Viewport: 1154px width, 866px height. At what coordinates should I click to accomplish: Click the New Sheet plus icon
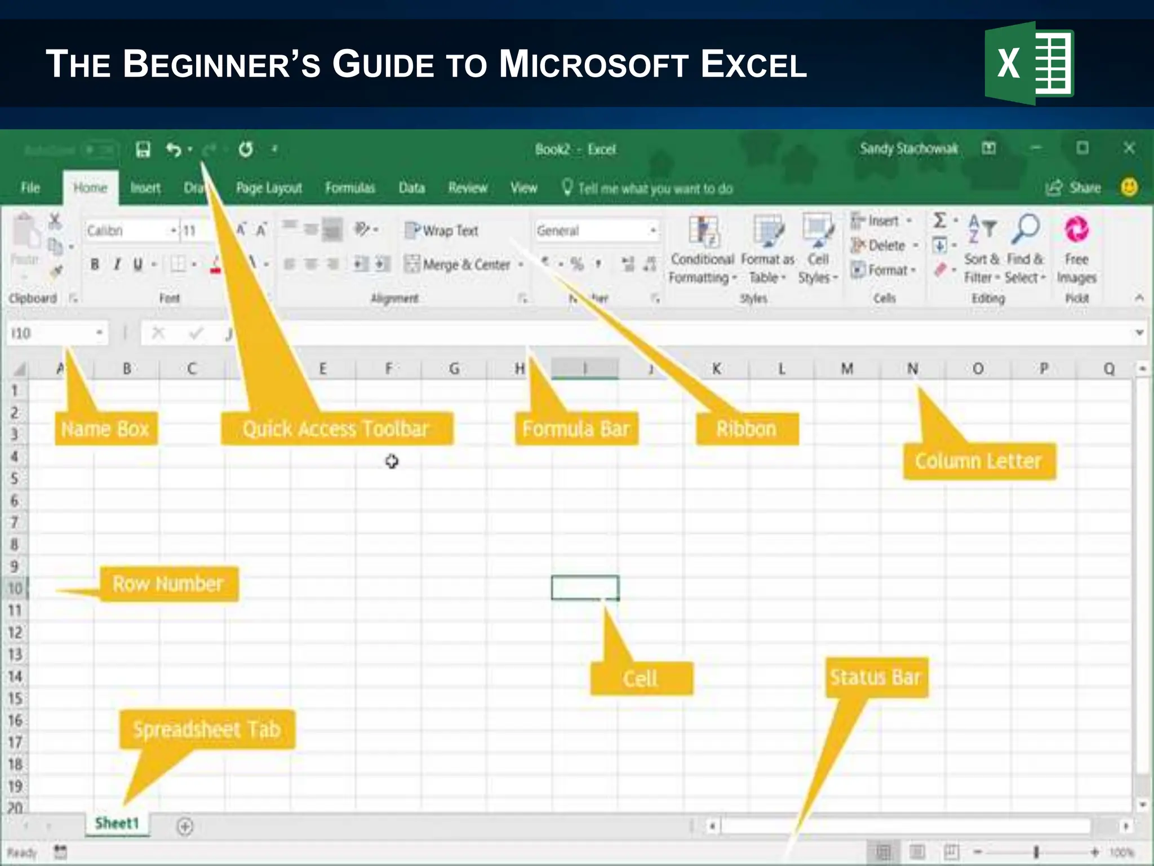point(185,827)
